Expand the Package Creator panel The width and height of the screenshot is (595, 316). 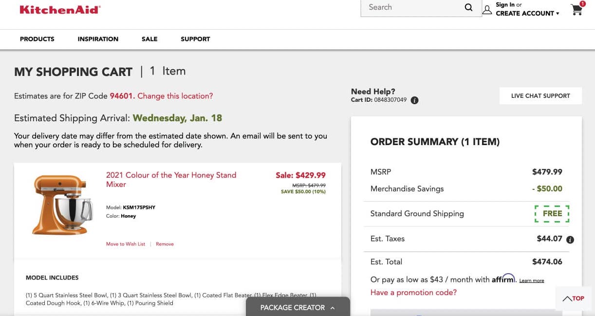click(x=297, y=307)
